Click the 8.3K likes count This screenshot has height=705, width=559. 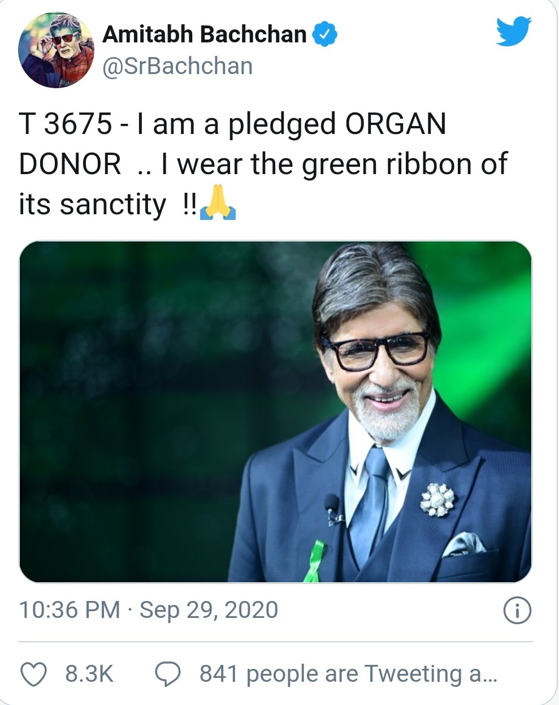tap(89, 674)
